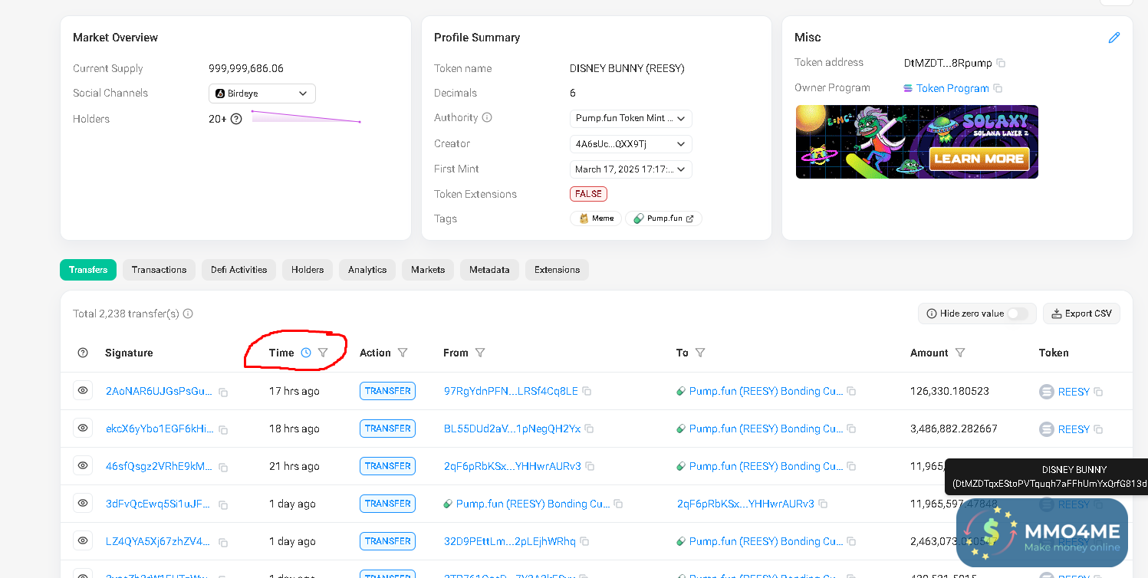Copy the From address 97RgYdnPFN...LRSf4Cq8LE

587,391
